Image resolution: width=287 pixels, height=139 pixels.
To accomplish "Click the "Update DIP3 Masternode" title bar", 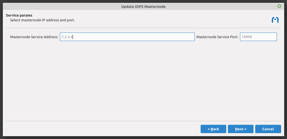I will click(x=143, y=6).
